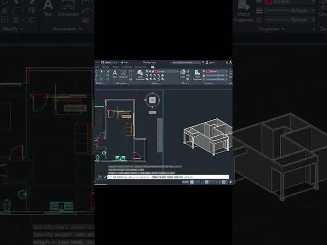Open the Express Tools ribbon tab
Viewport: 327px width, 245px height.
coord(141,67)
